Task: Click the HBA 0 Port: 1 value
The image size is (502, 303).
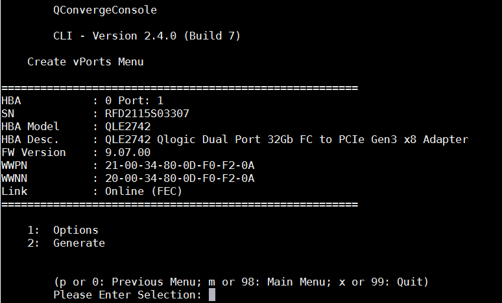Action: 134,101
